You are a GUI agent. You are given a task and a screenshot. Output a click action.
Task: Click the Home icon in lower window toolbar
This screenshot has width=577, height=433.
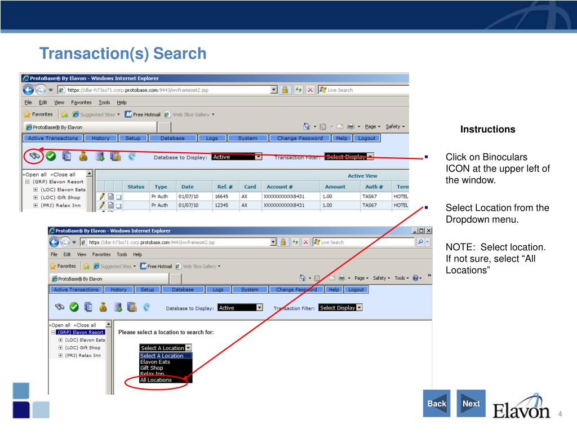pyautogui.click(x=303, y=277)
